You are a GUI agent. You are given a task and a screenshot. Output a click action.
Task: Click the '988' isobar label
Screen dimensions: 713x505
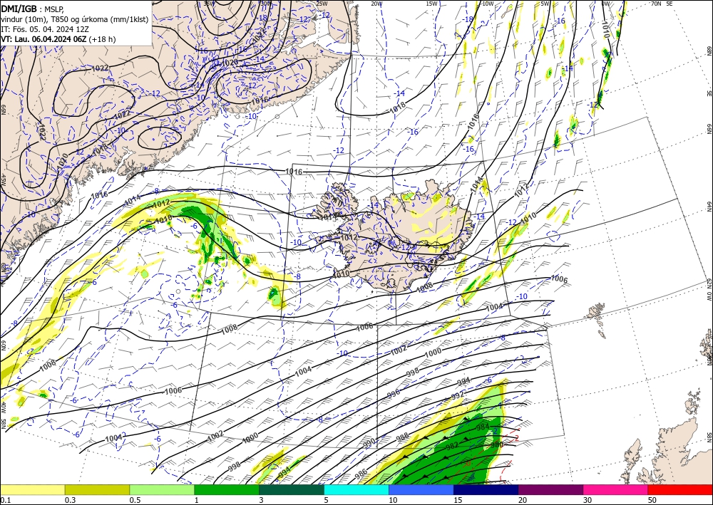[402, 438]
